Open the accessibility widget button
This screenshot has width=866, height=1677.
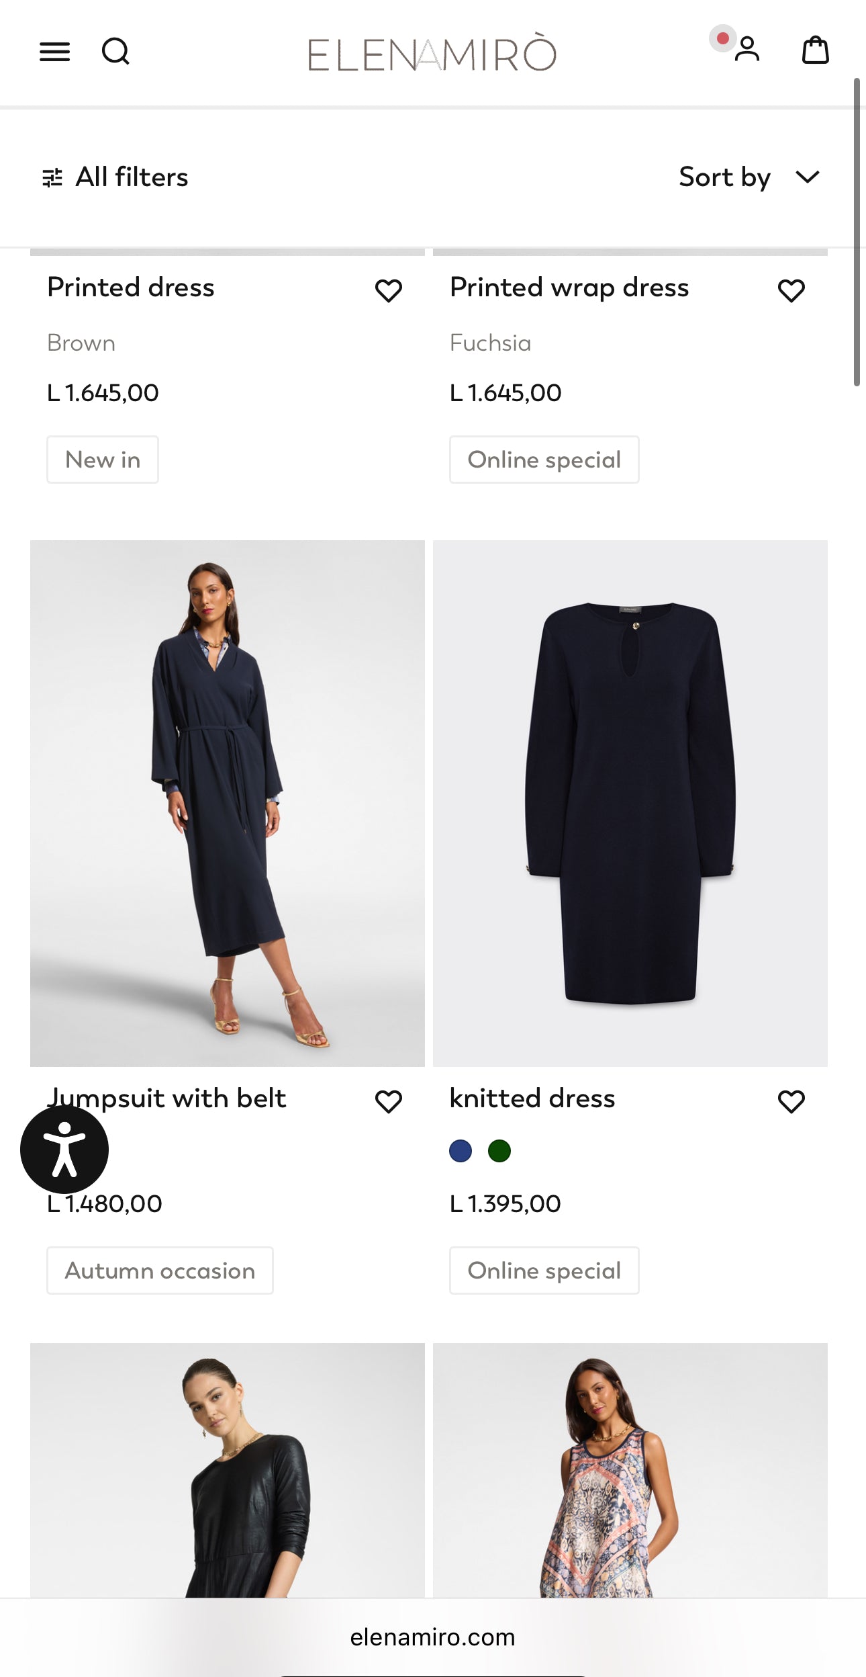point(64,1149)
